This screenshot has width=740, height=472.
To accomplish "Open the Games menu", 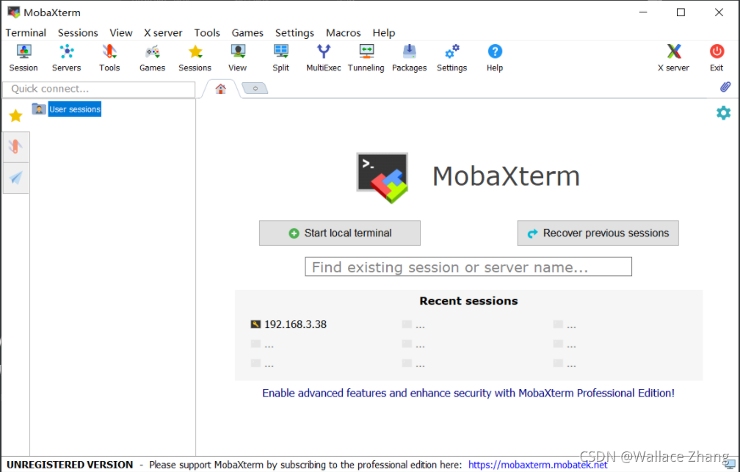I will click(x=247, y=32).
